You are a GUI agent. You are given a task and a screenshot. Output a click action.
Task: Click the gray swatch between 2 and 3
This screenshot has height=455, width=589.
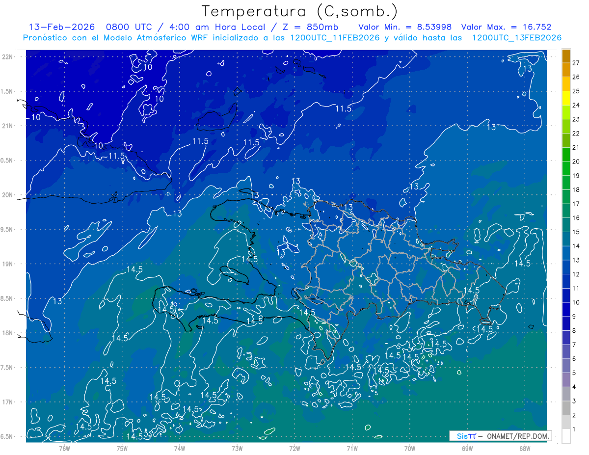566,408
